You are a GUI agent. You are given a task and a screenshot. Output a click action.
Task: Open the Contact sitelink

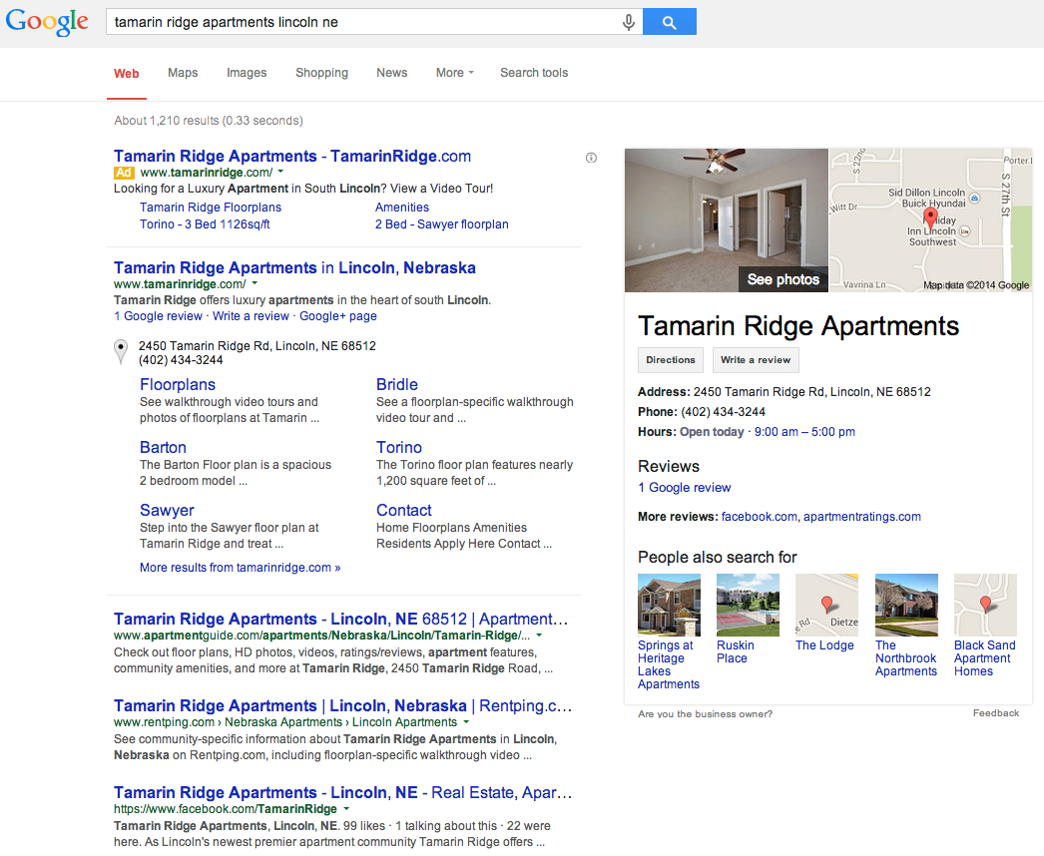click(x=404, y=510)
